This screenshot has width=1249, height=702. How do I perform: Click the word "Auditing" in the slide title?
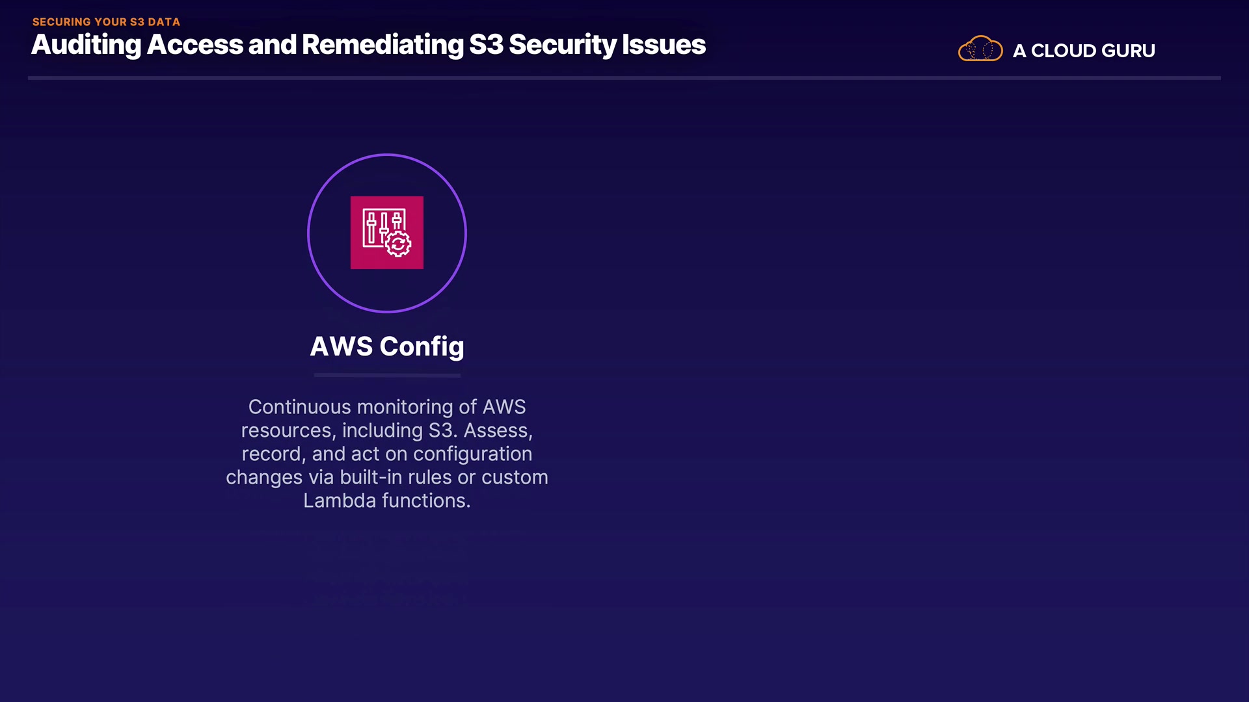[x=86, y=45]
